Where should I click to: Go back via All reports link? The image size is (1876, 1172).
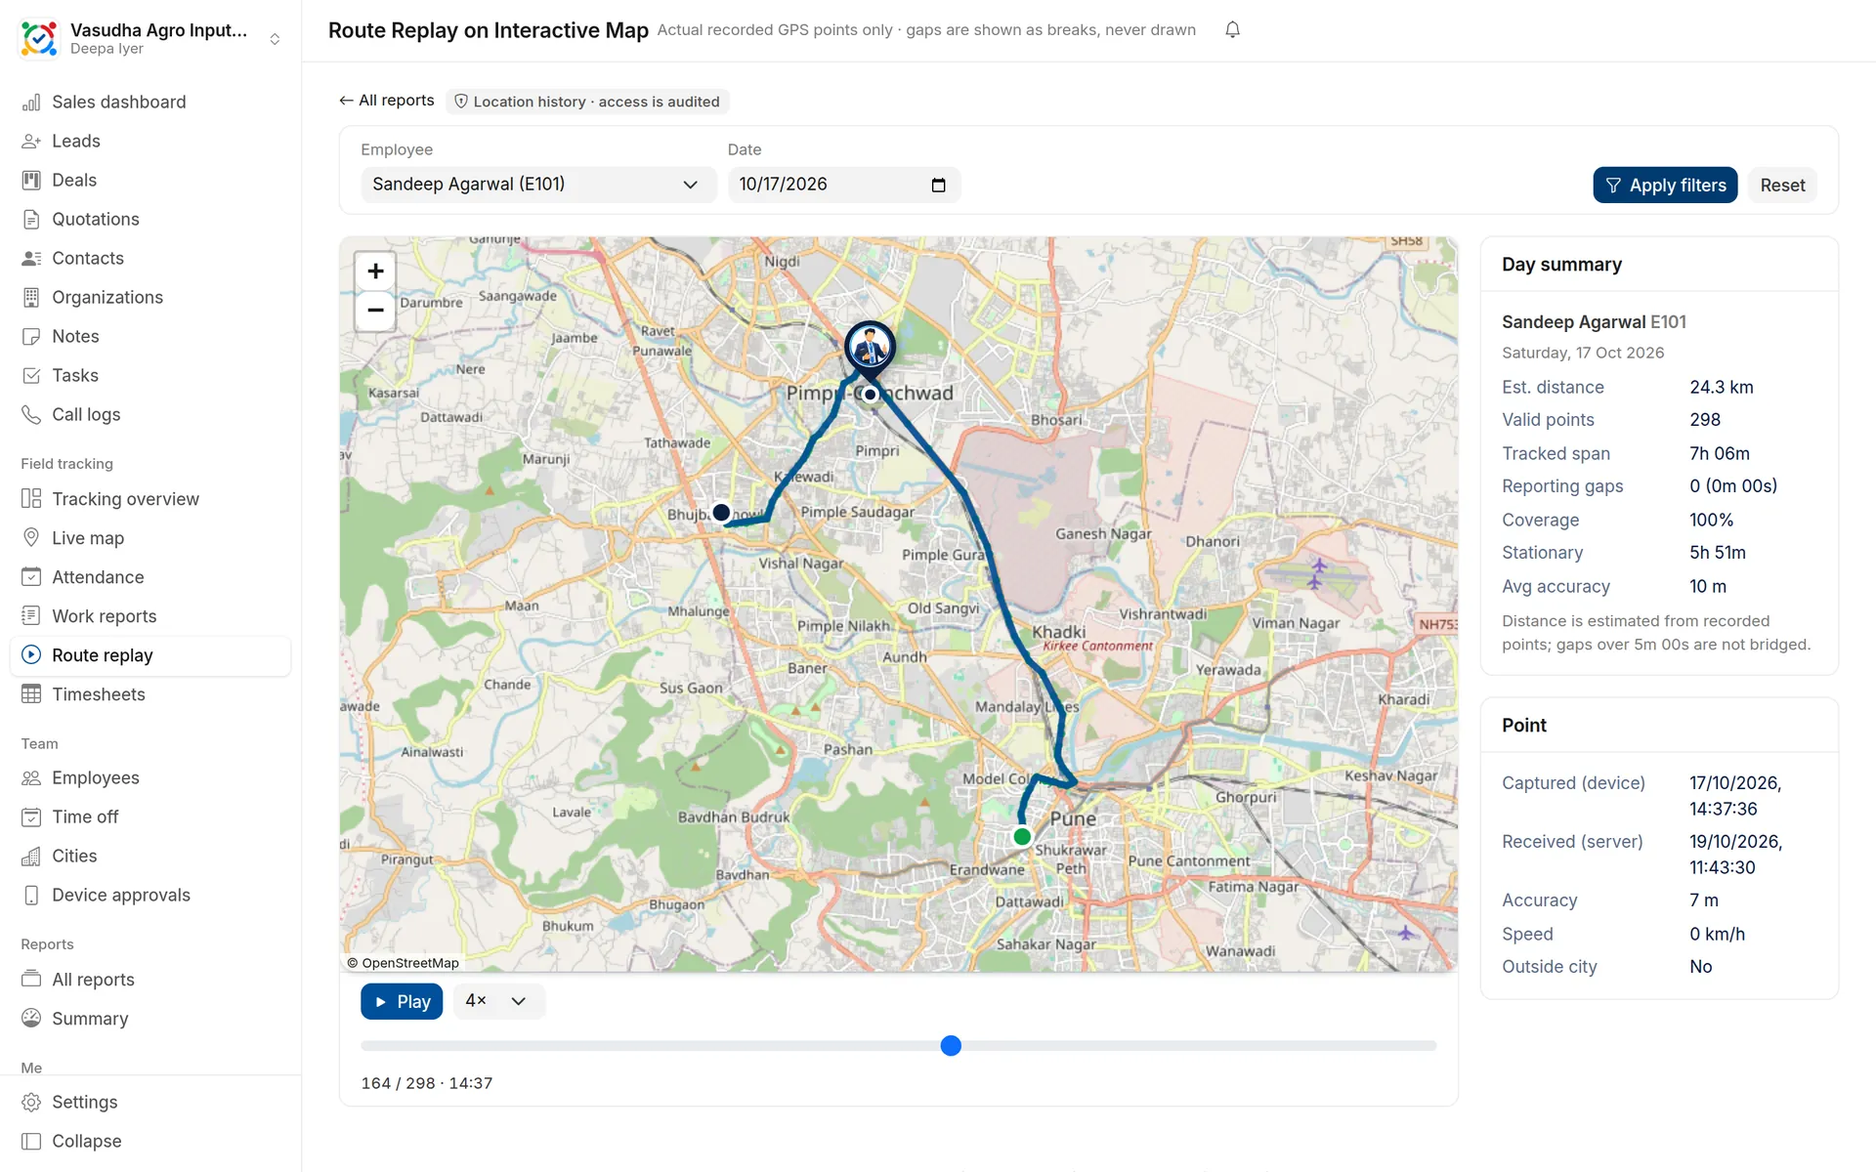(x=387, y=101)
